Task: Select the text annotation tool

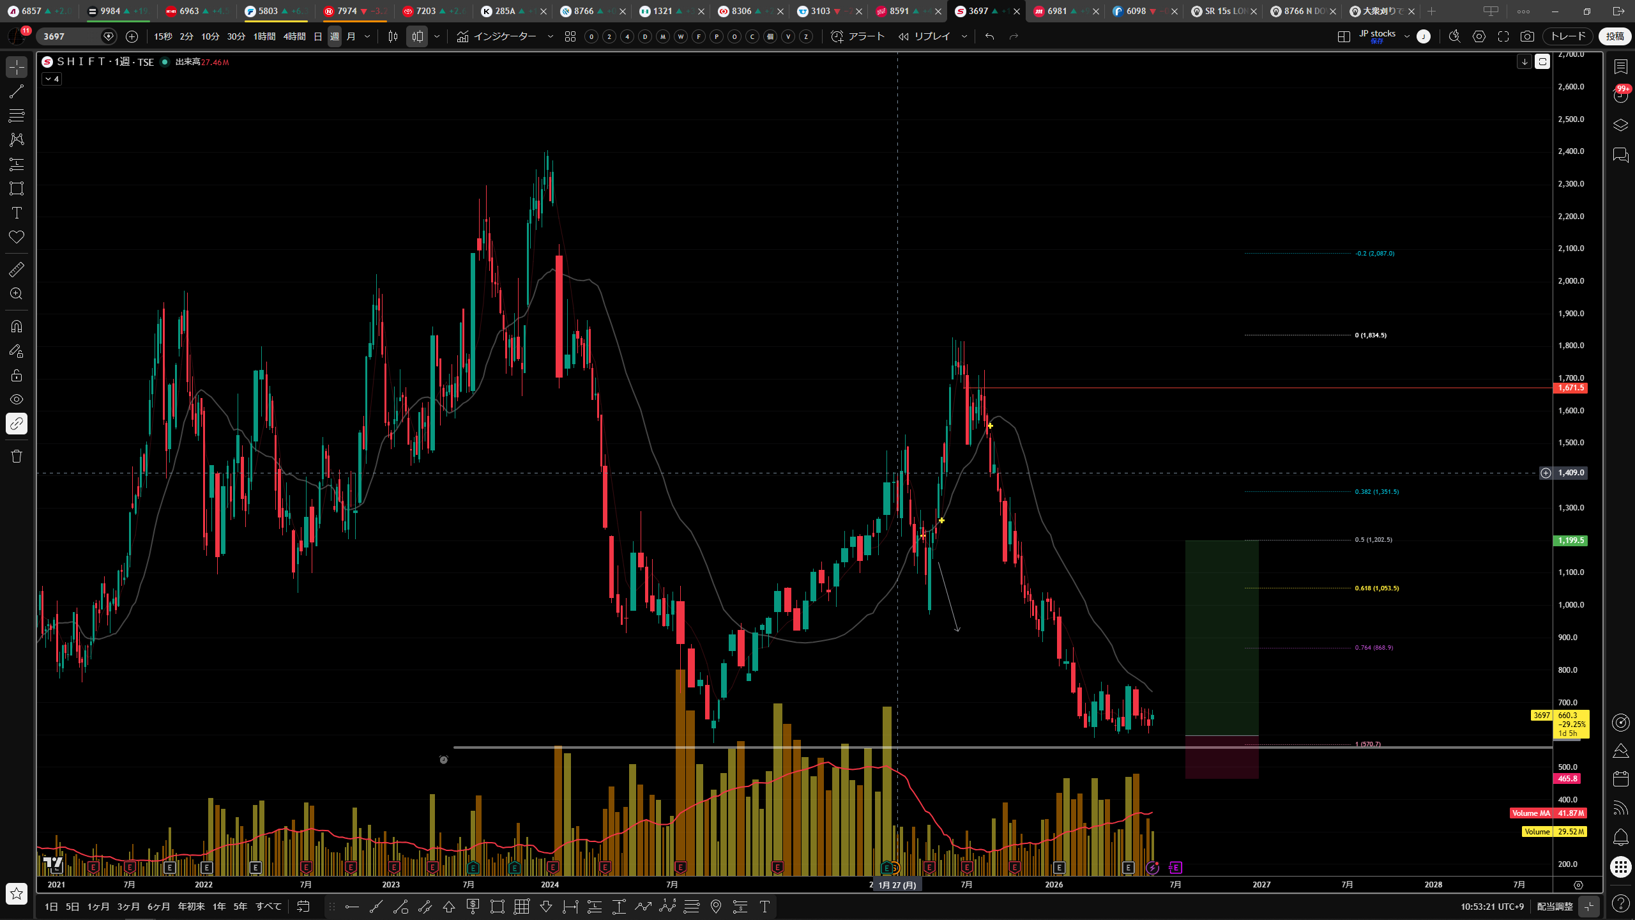Action: point(17,213)
